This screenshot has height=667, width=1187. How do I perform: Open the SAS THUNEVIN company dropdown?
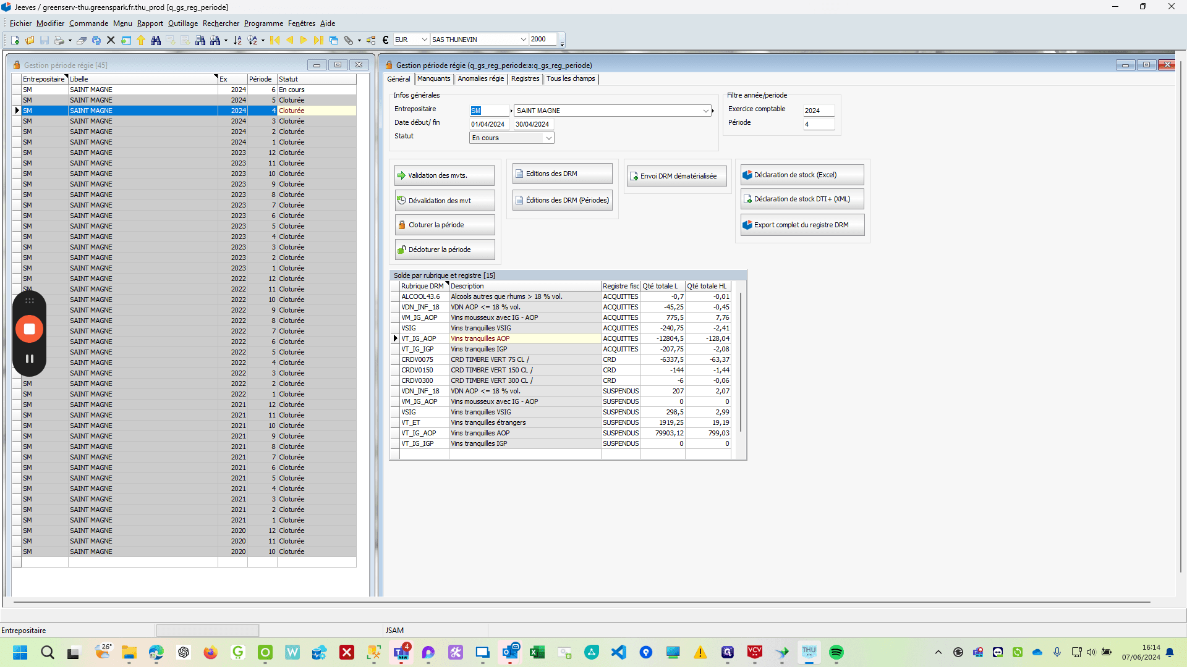pyautogui.click(x=523, y=40)
